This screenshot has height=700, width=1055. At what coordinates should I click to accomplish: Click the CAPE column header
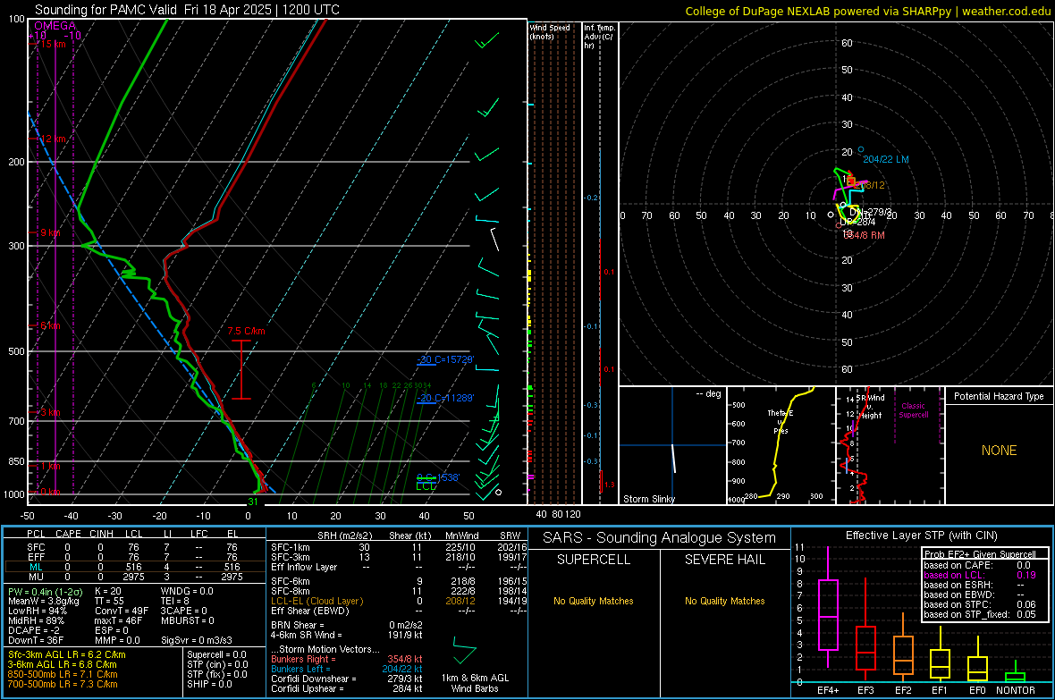[68, 534]
